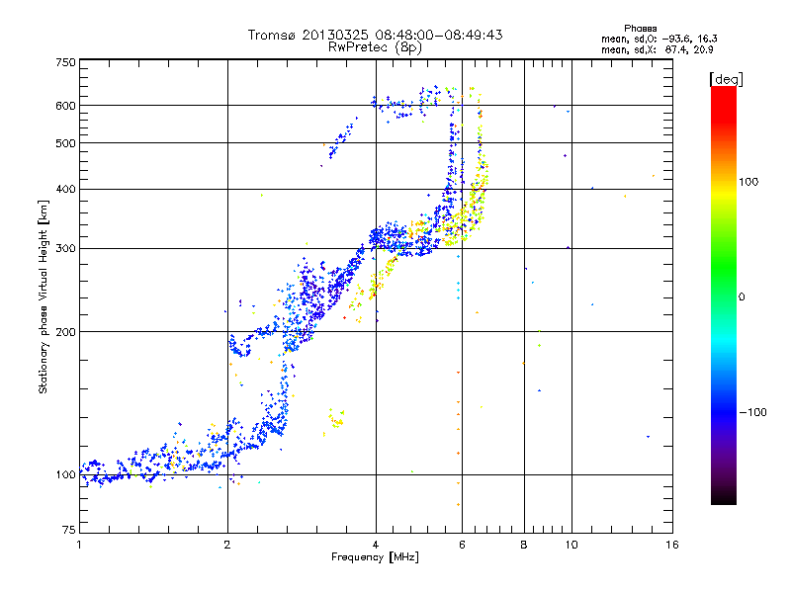Click the x-axis tick label '8'
The height and width of the screenshot is (593, 791).
coord(524,545)
